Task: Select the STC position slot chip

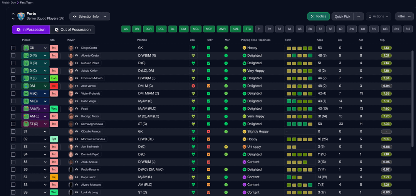Action: tap(248, 29)
